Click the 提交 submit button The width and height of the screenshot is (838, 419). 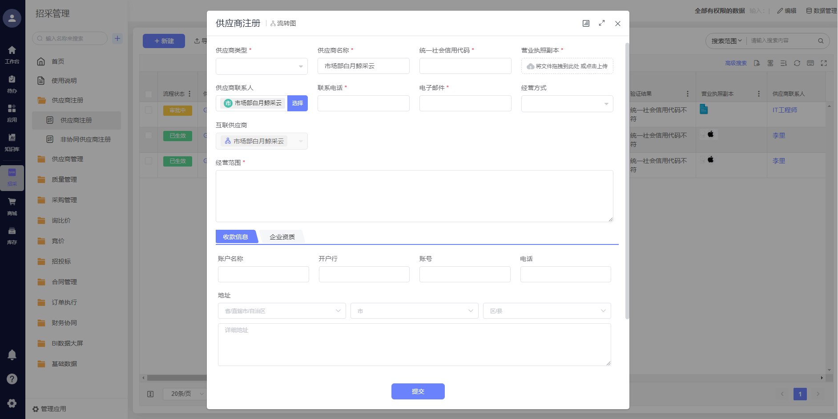[x=418, y=391]
